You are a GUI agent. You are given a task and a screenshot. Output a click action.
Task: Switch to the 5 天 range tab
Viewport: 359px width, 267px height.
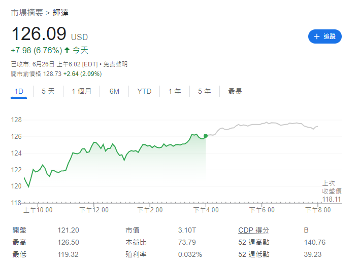(48, 91)
